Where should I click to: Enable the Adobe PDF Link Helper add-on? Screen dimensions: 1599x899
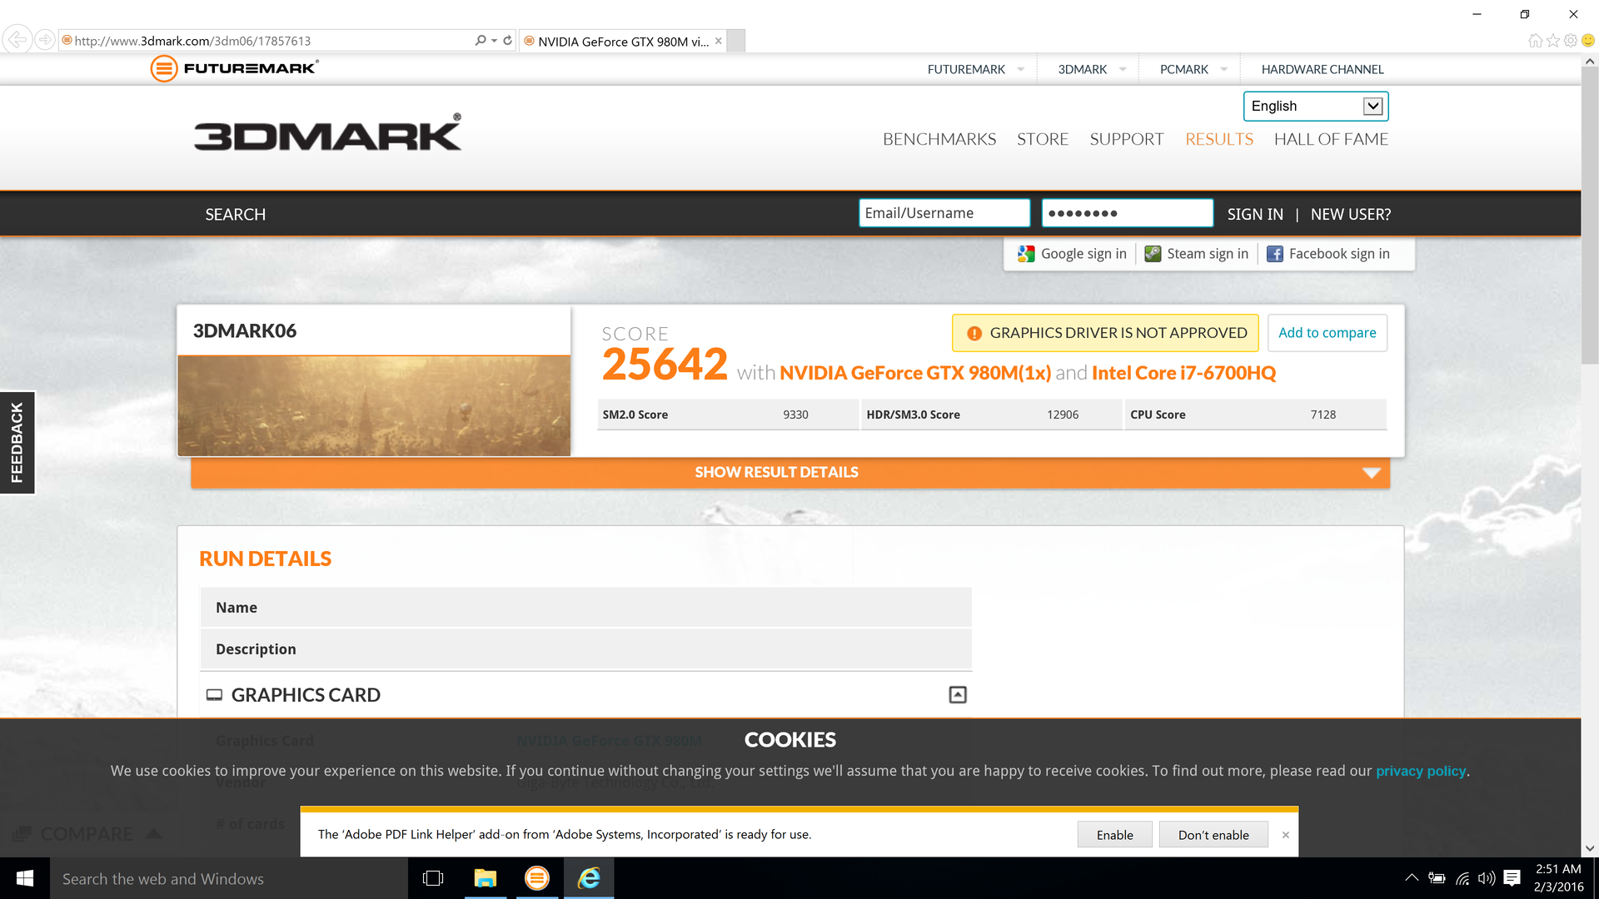[x=1114, y=835]
